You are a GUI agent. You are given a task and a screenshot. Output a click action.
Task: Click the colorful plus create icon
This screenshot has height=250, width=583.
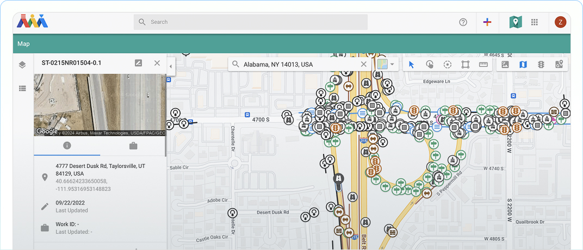coord(487,22)
